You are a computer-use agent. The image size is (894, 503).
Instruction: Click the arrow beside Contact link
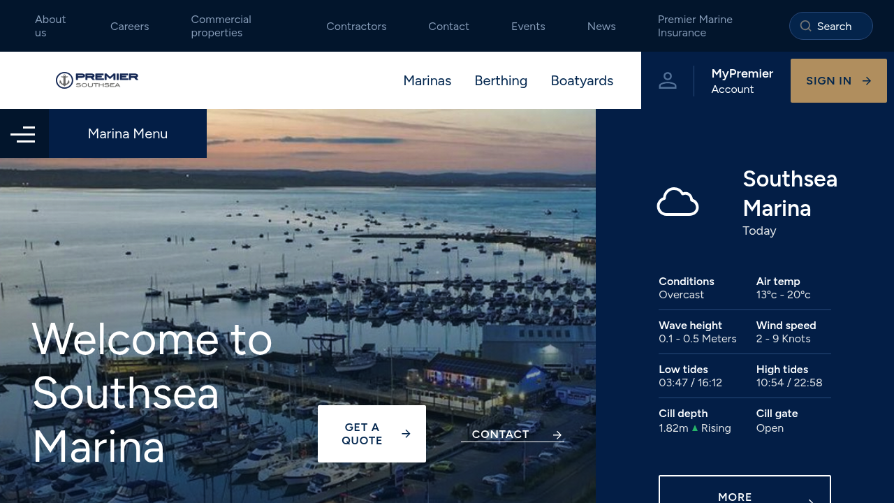coord(557,435)
